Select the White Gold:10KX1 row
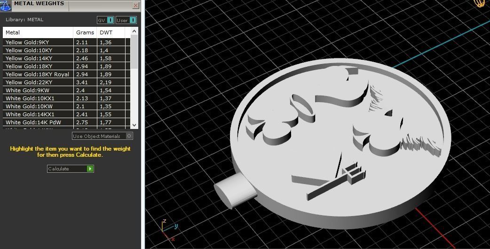The image size is (490, 249). (x=67, y=98)
